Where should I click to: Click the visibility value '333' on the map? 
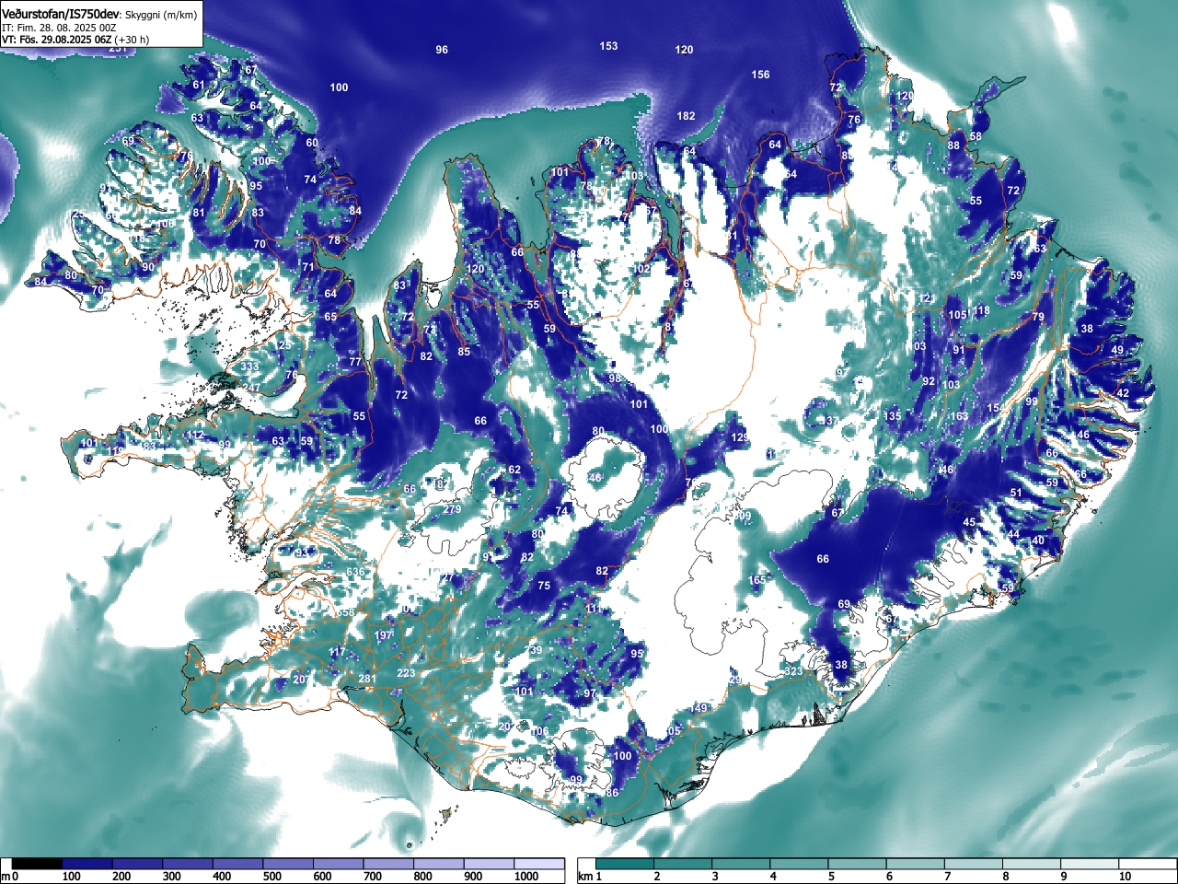(x=249, y=366)
